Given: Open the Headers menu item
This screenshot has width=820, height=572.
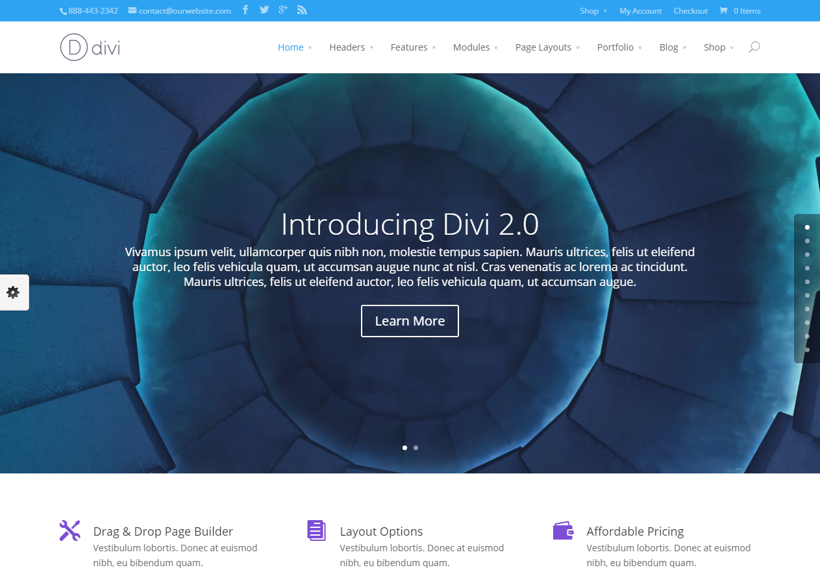Looking at the screenshot, I should (347, 47).
